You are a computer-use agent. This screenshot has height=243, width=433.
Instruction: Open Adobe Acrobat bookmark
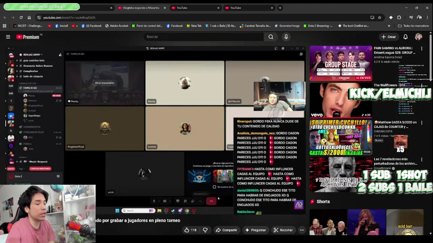pyautogui.click(x=117, y=26)
